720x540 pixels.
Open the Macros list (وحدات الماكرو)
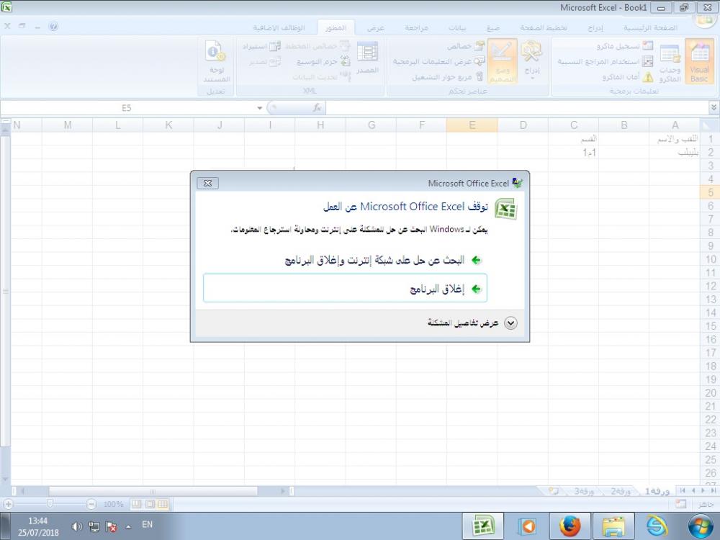pyautogui.click(x=670, y=61)
